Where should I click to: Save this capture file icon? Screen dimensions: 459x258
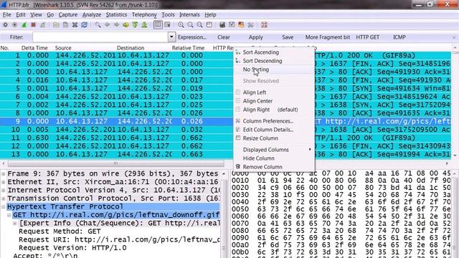pyautogui.click(x=65, y=25)
